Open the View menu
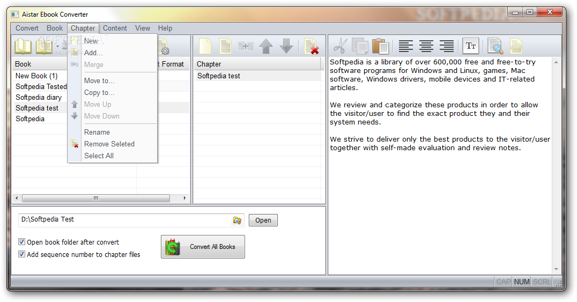This screenshot has width=577, height=302. click(143, 28)
